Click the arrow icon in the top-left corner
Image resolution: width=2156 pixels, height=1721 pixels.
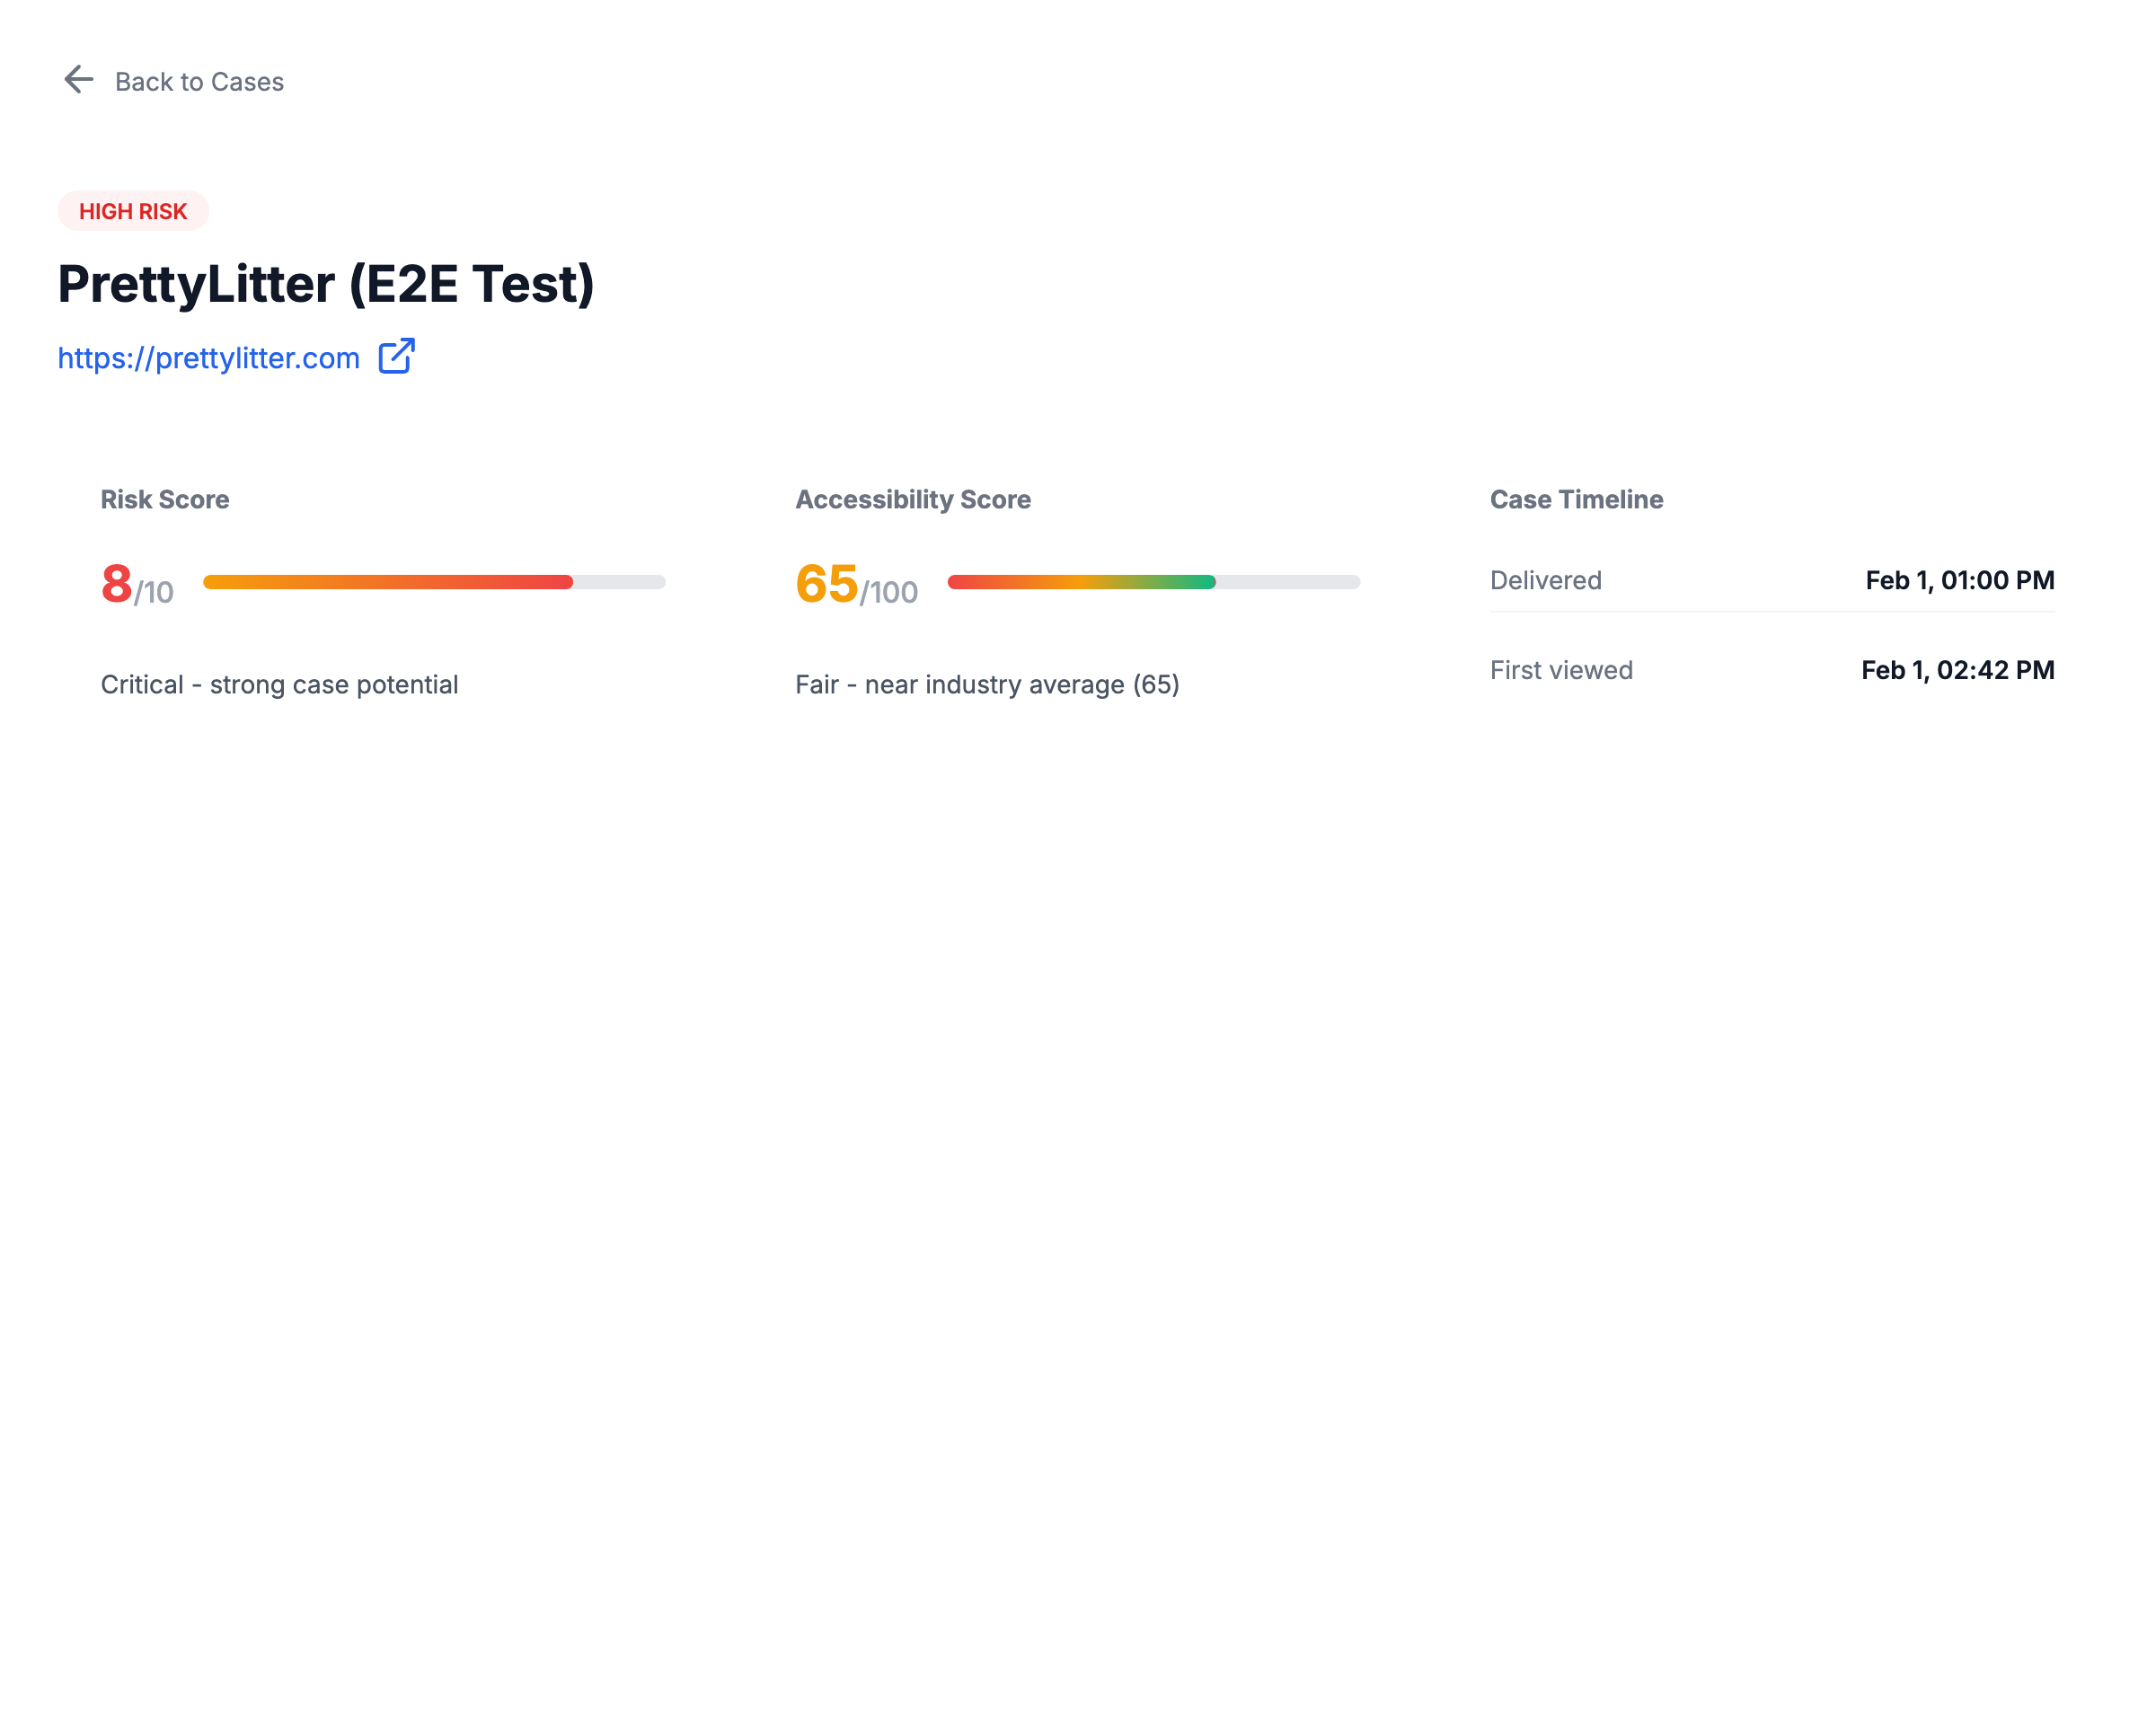point(78,80)
